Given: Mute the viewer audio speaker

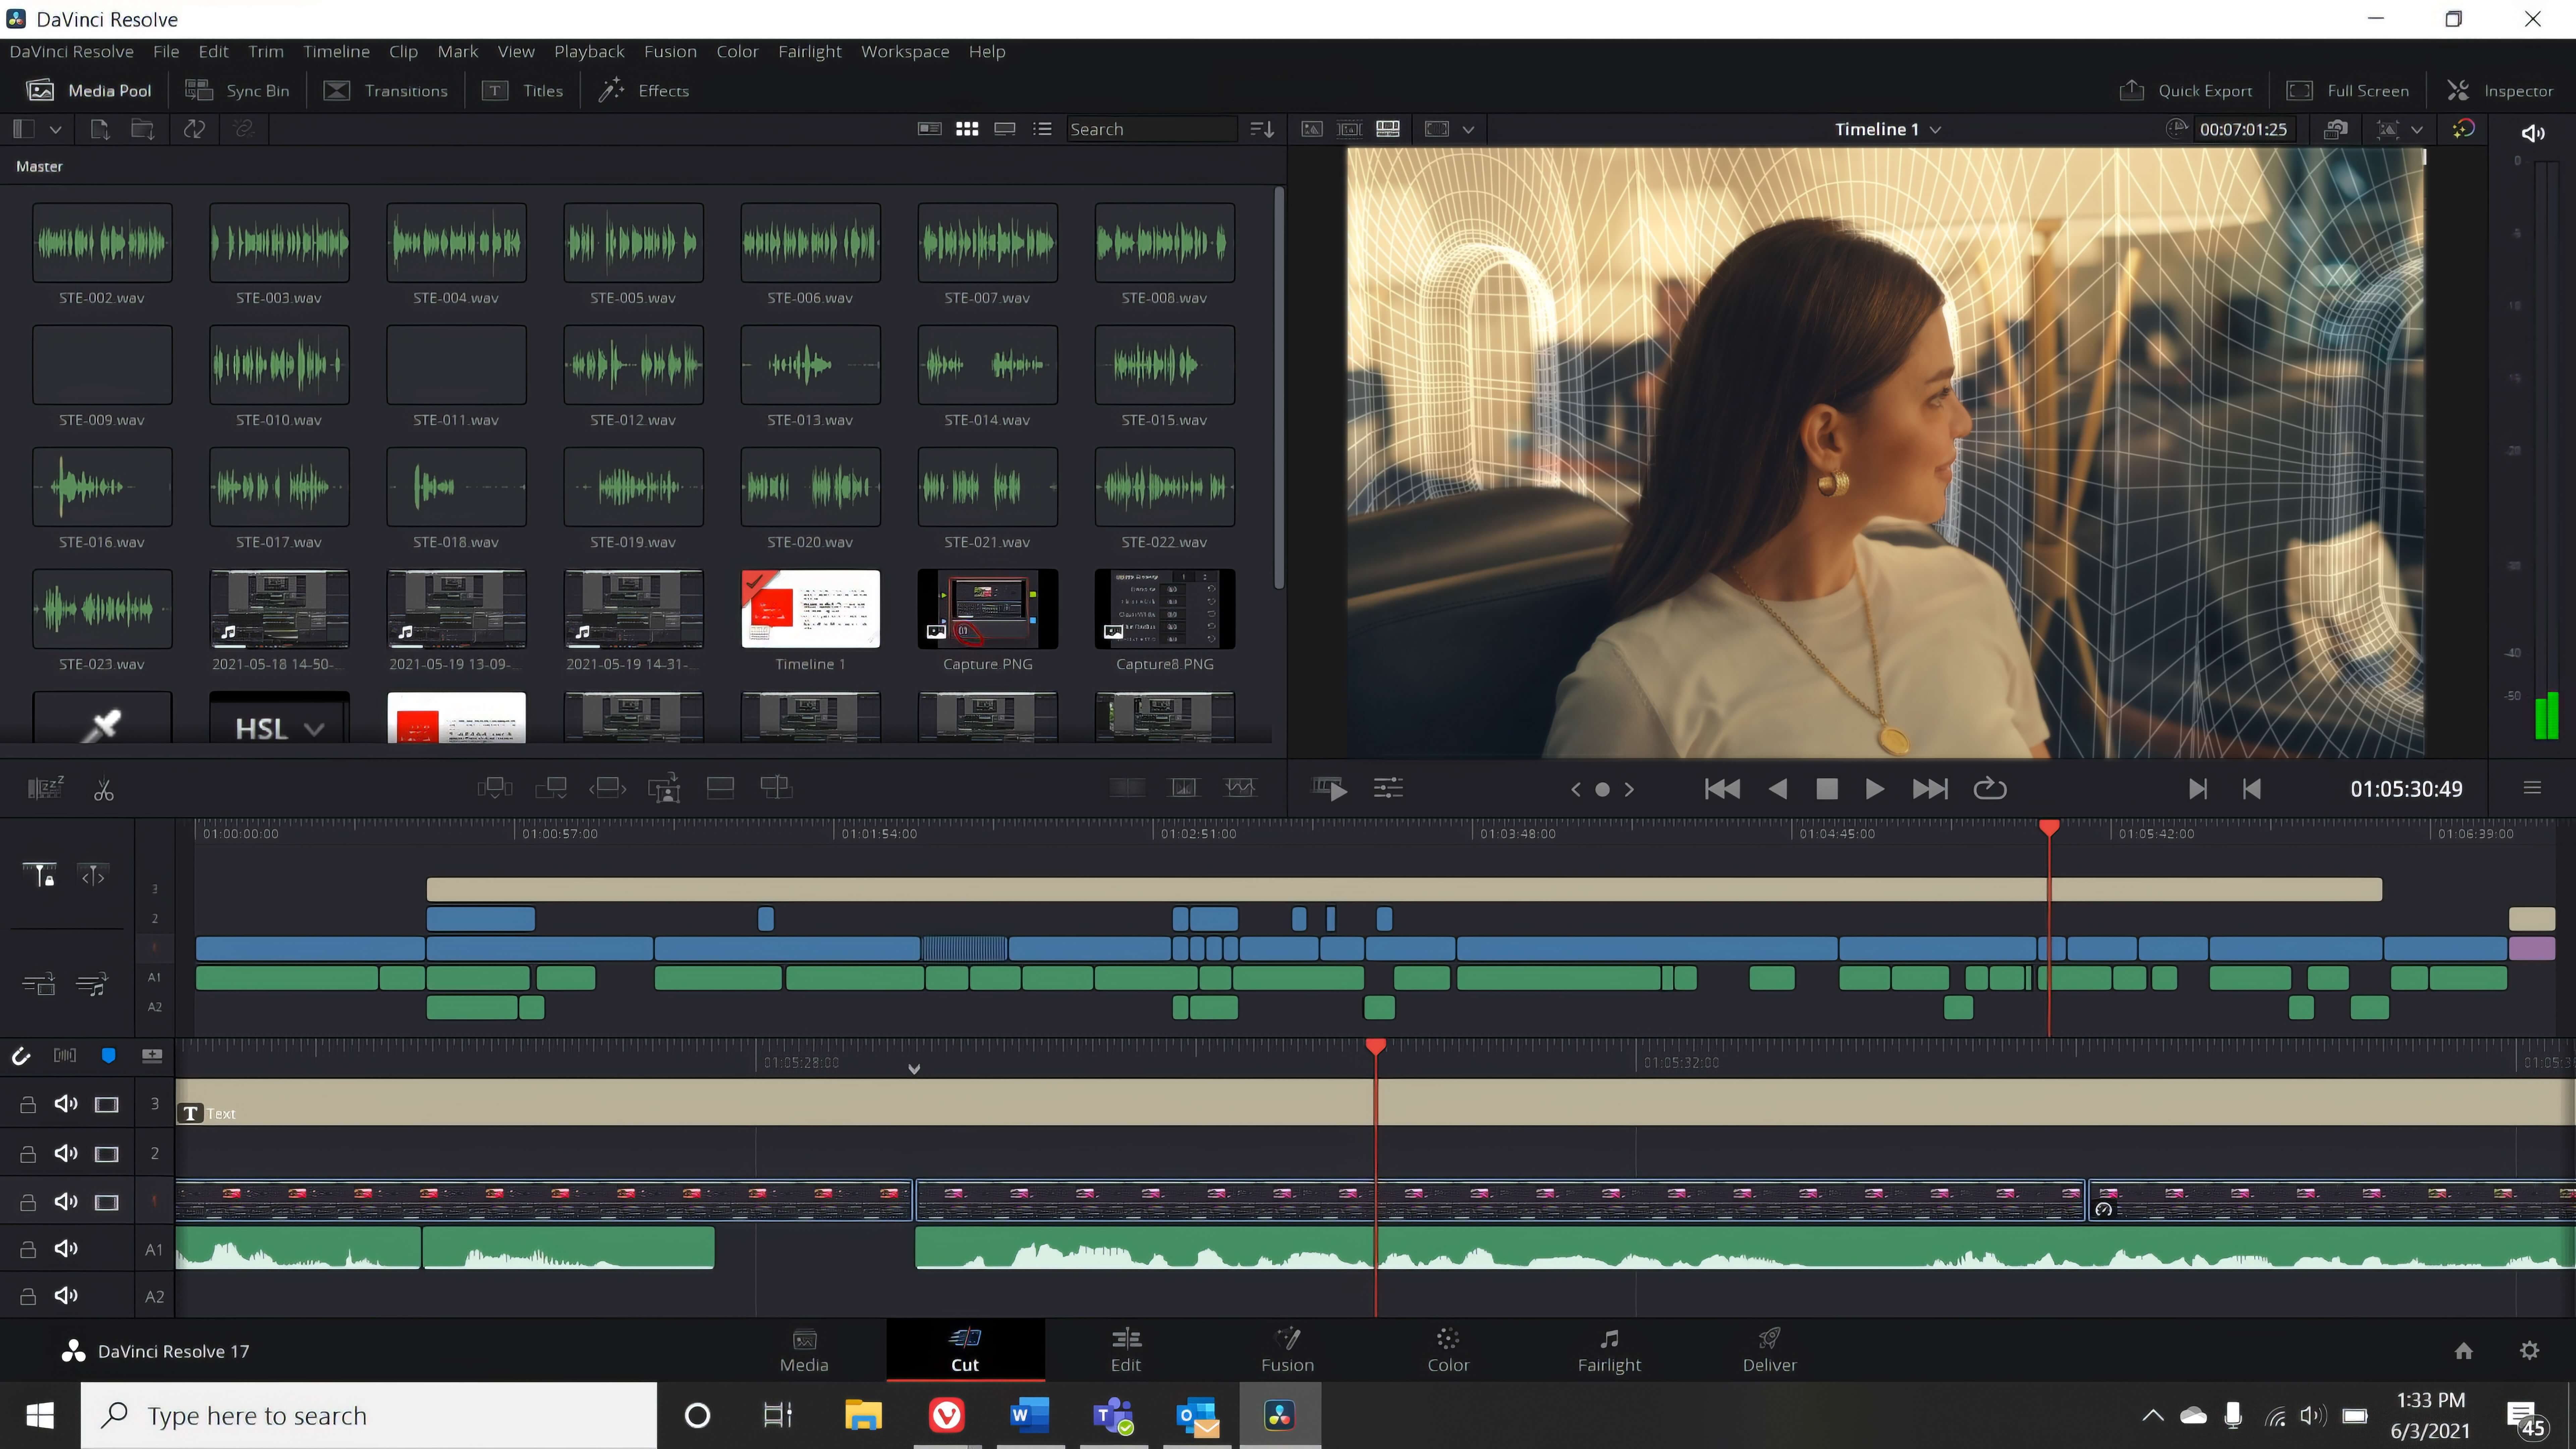Looking at the screenshot, I should (x=2533, y=133).
